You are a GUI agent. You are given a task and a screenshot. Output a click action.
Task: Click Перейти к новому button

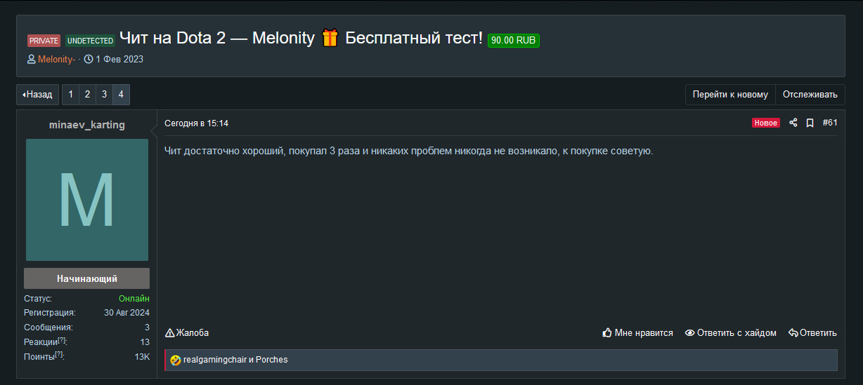point(730,95)
